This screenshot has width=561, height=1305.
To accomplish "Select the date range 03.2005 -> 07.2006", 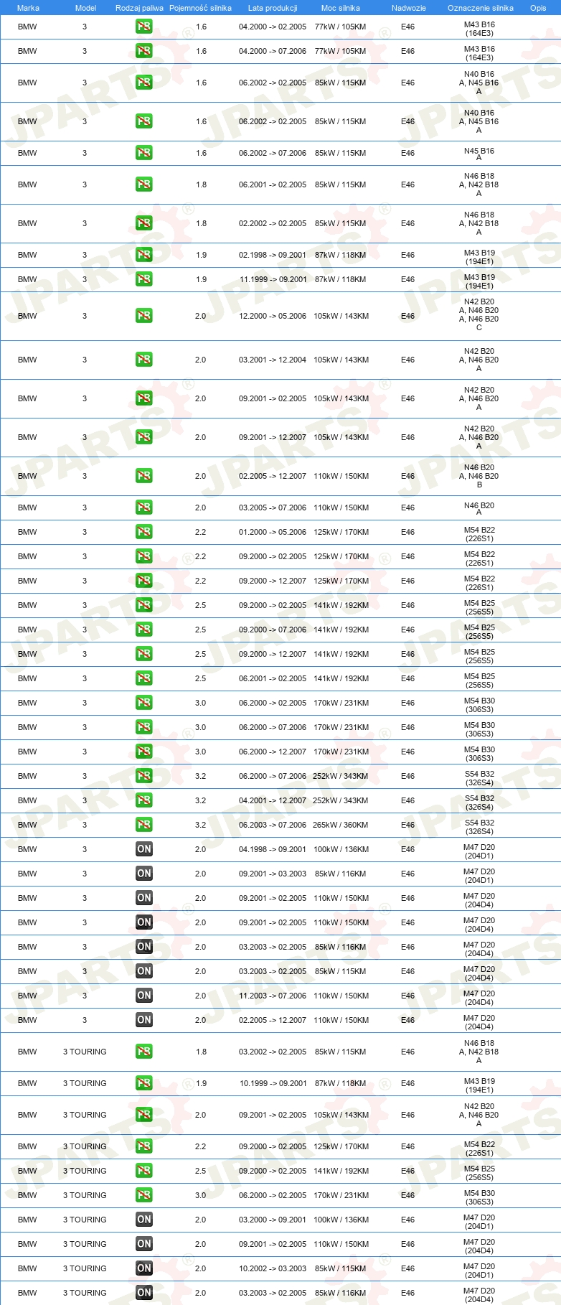I will pyautogui.click(x=273, y=507).
